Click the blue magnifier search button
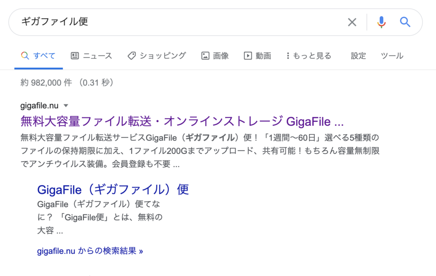Image resolution: width=436 pixels, height=276 pixels. point(405,22)
